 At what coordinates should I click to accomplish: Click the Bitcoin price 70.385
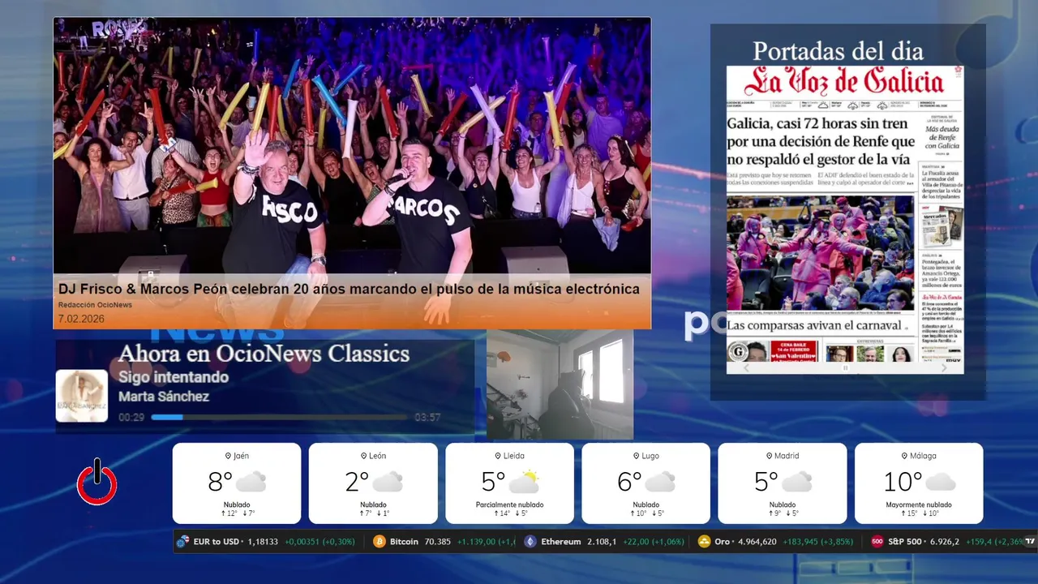click(438, 542)
